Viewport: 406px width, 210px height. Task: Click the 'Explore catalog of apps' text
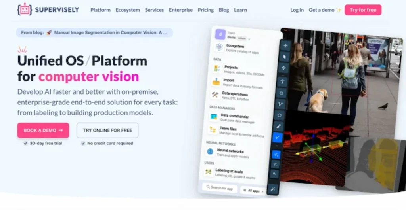[x=242, y=51]
